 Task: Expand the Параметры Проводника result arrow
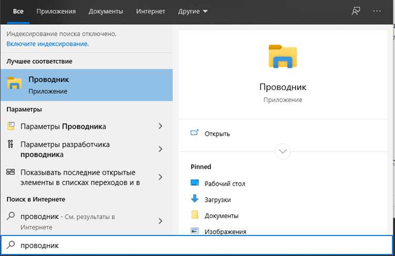click(160, 126)
